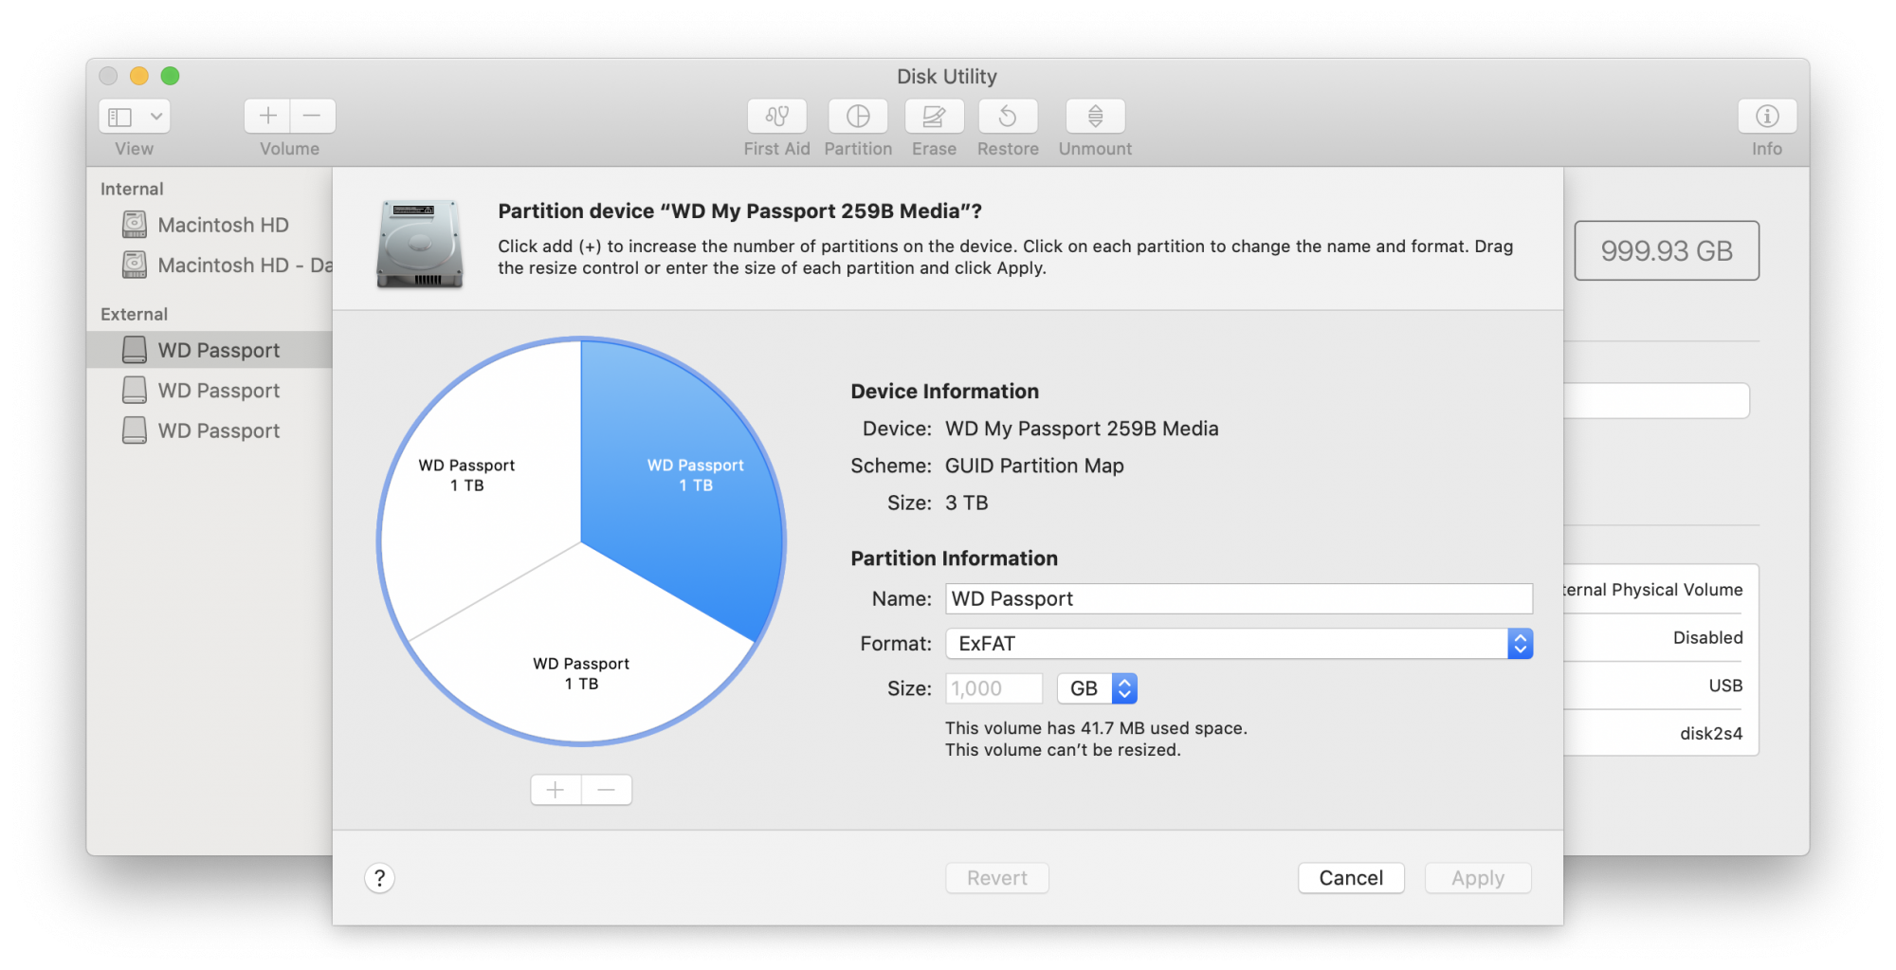Select highlighted WD Passport in sidebar
Screen dimensions: 1896x970
(210, 350)
